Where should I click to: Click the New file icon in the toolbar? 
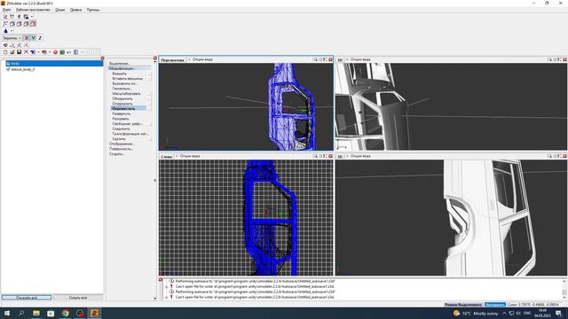pos(5,52)
